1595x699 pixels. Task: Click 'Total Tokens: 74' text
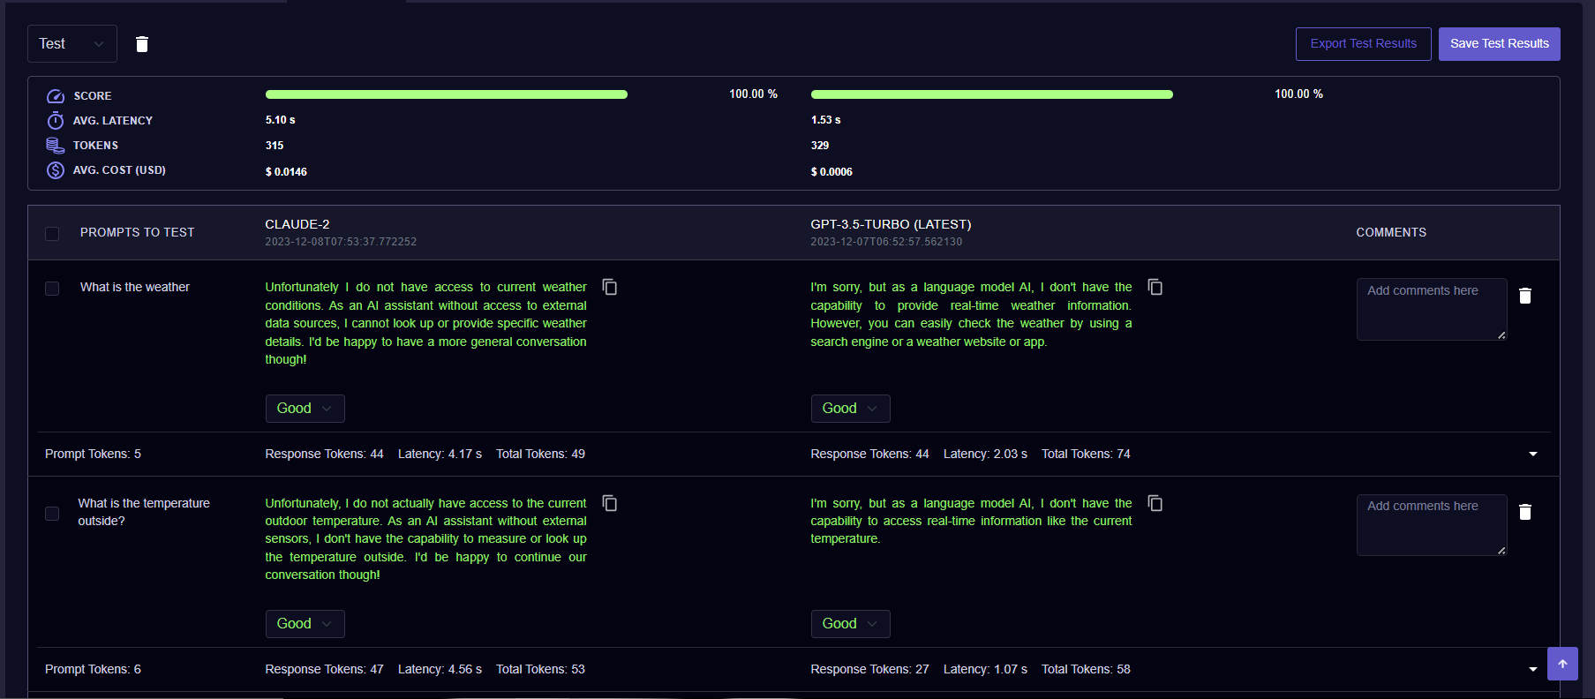pyautogui.click(x=1086, y=454)
